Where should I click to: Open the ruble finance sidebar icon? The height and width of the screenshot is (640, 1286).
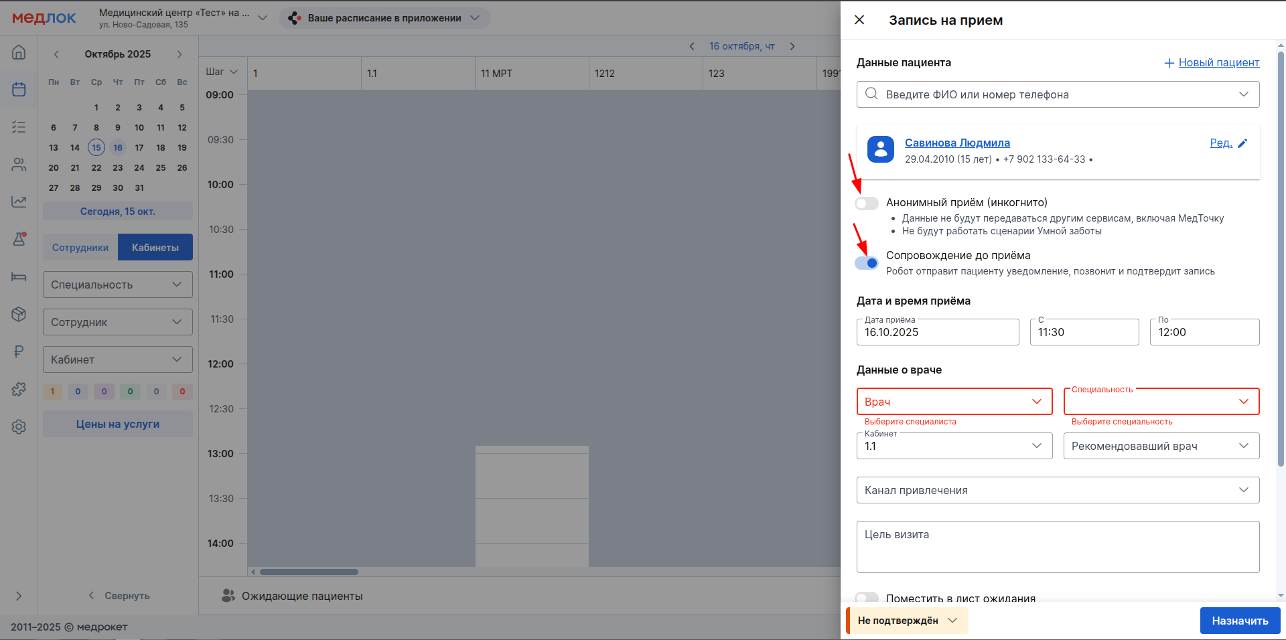(x=19, y=351)
